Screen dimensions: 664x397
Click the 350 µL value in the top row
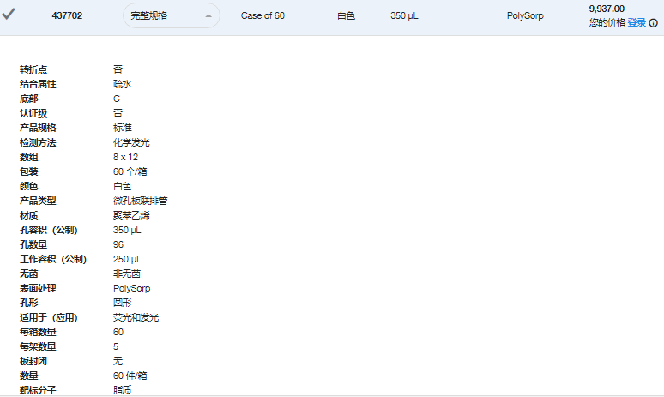pos(404,15)
